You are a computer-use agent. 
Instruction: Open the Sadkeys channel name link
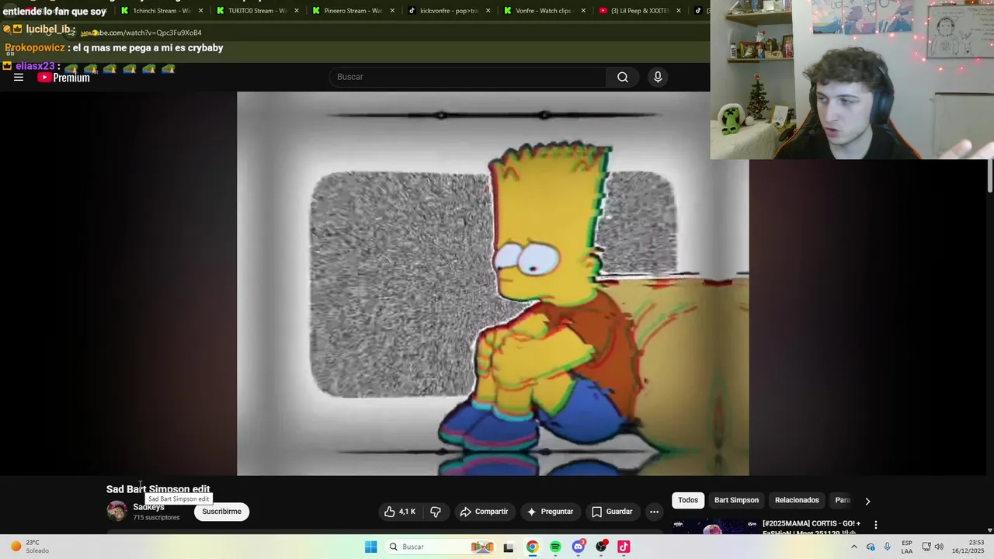tap(148, 507)
